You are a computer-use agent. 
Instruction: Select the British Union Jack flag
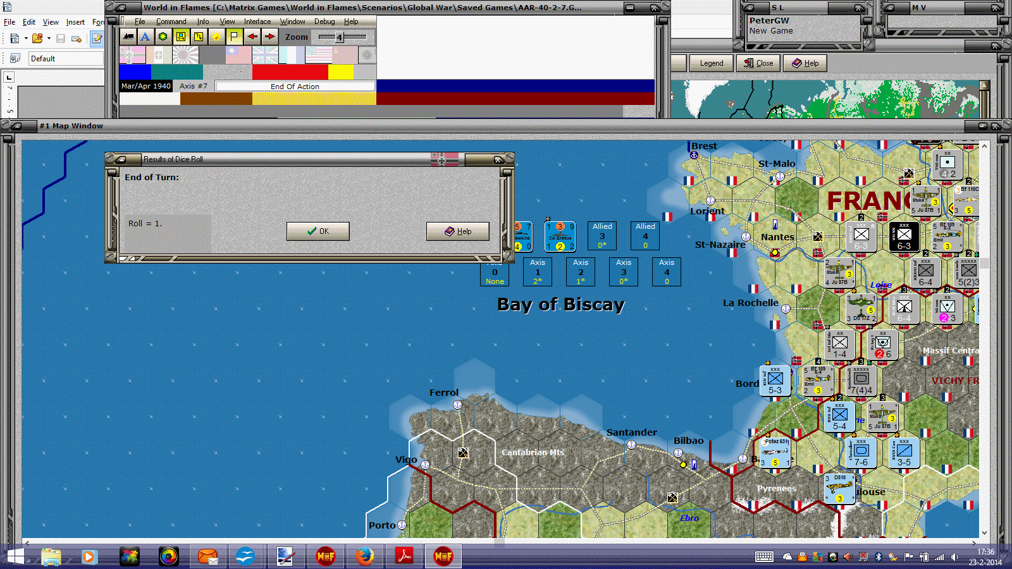(265, 55)
